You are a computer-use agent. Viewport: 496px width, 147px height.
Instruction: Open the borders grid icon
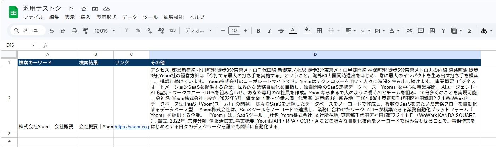coord(319,31)
